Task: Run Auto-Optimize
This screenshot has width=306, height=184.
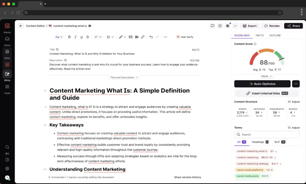Action: point(262,84)
